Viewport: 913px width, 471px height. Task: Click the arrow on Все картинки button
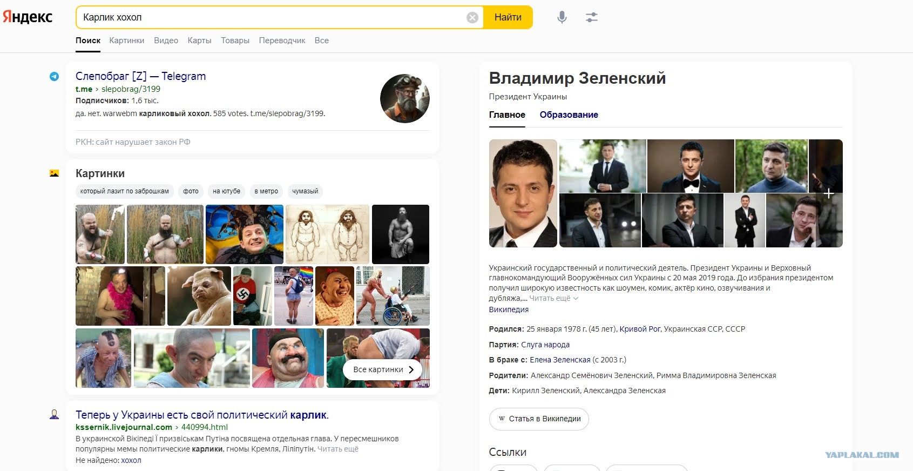pos(411,370)
